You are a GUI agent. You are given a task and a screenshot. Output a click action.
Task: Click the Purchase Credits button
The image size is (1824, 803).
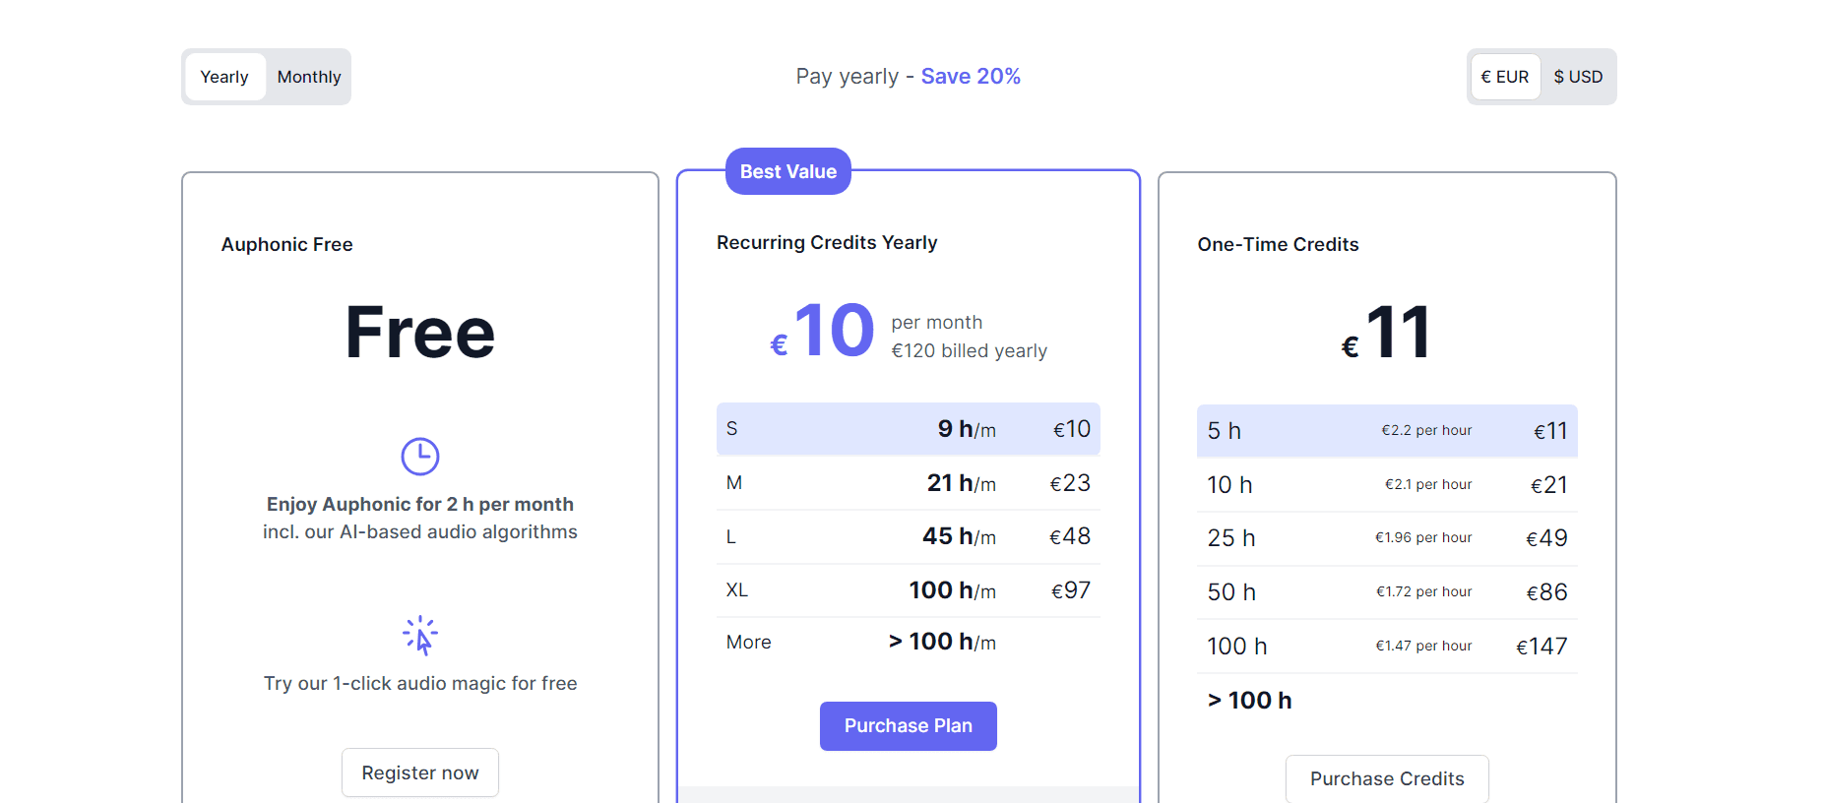pos(1386,778)
